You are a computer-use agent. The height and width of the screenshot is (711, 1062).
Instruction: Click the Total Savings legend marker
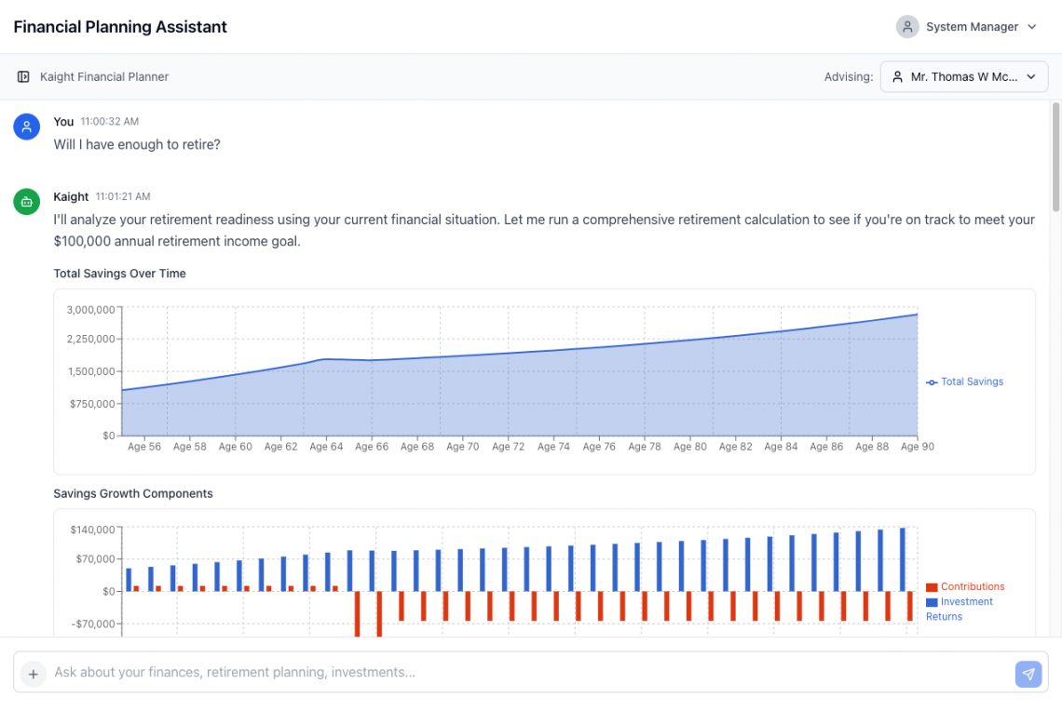[932, 382]
